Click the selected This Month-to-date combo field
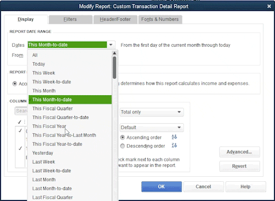Screen dimensions: 275x201 tap(67, 45)
